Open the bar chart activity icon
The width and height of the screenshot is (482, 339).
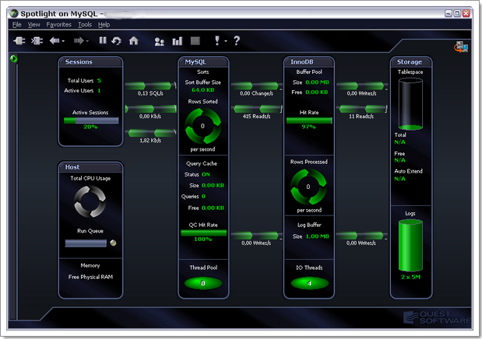178,41
